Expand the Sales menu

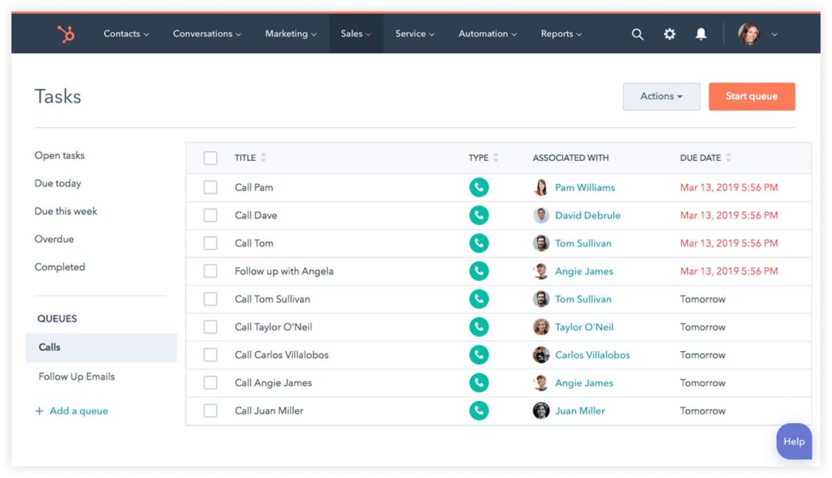click(x=355, y=34)
